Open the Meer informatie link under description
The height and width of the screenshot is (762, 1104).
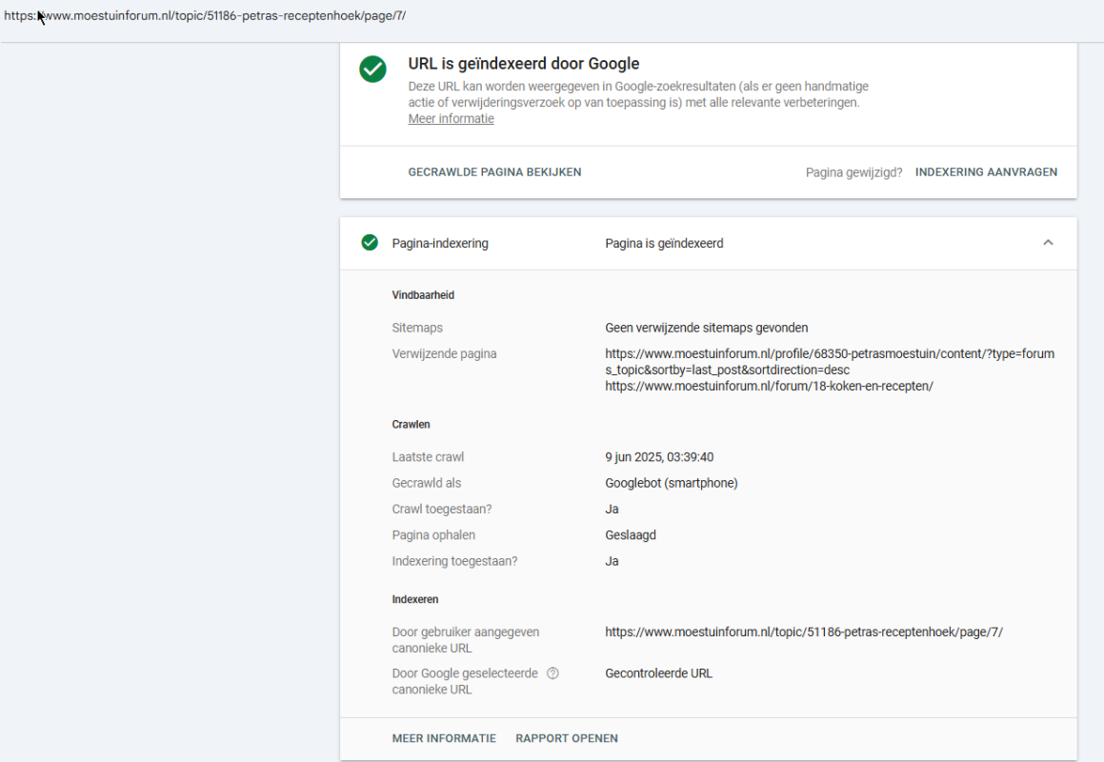451,119
